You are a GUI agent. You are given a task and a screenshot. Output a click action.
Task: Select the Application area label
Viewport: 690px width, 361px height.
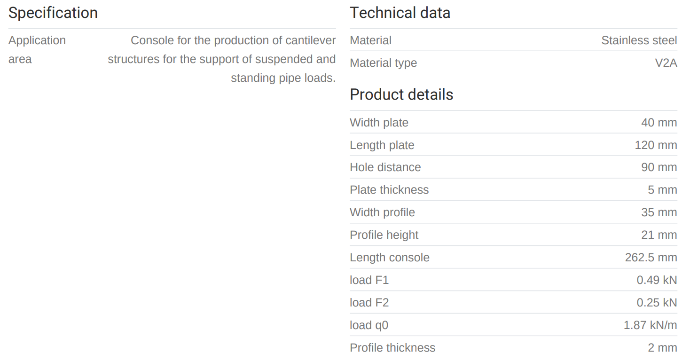tap(37, 50)
